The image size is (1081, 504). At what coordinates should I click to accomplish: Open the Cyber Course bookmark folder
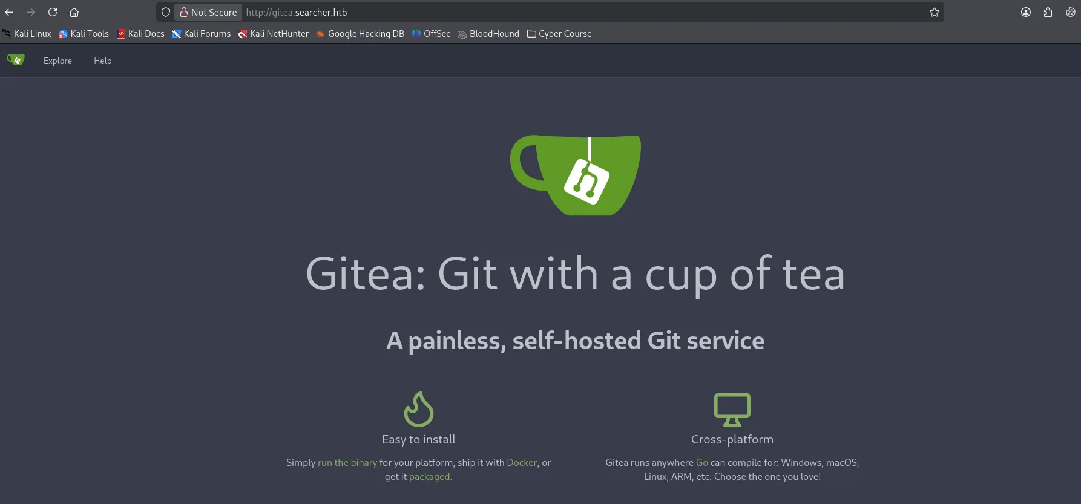click(559, 34)
